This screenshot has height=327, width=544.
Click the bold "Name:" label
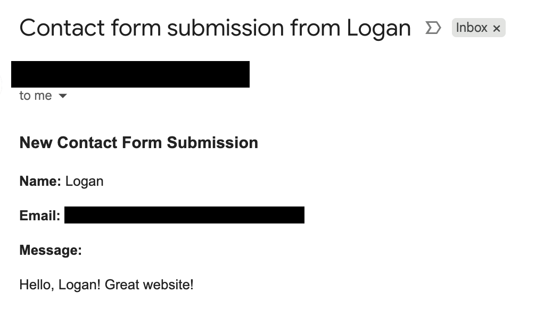(40, 182)
